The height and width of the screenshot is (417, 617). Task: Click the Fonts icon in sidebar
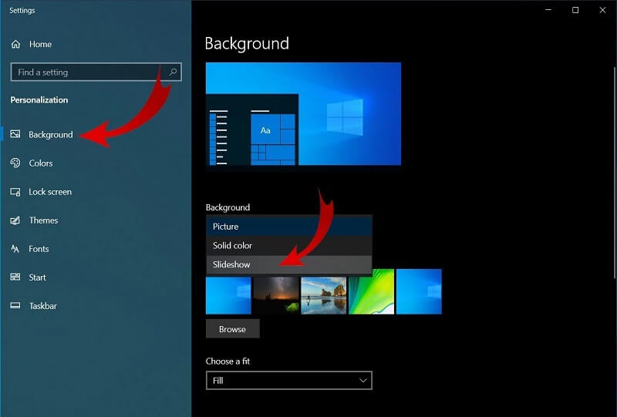15,249
